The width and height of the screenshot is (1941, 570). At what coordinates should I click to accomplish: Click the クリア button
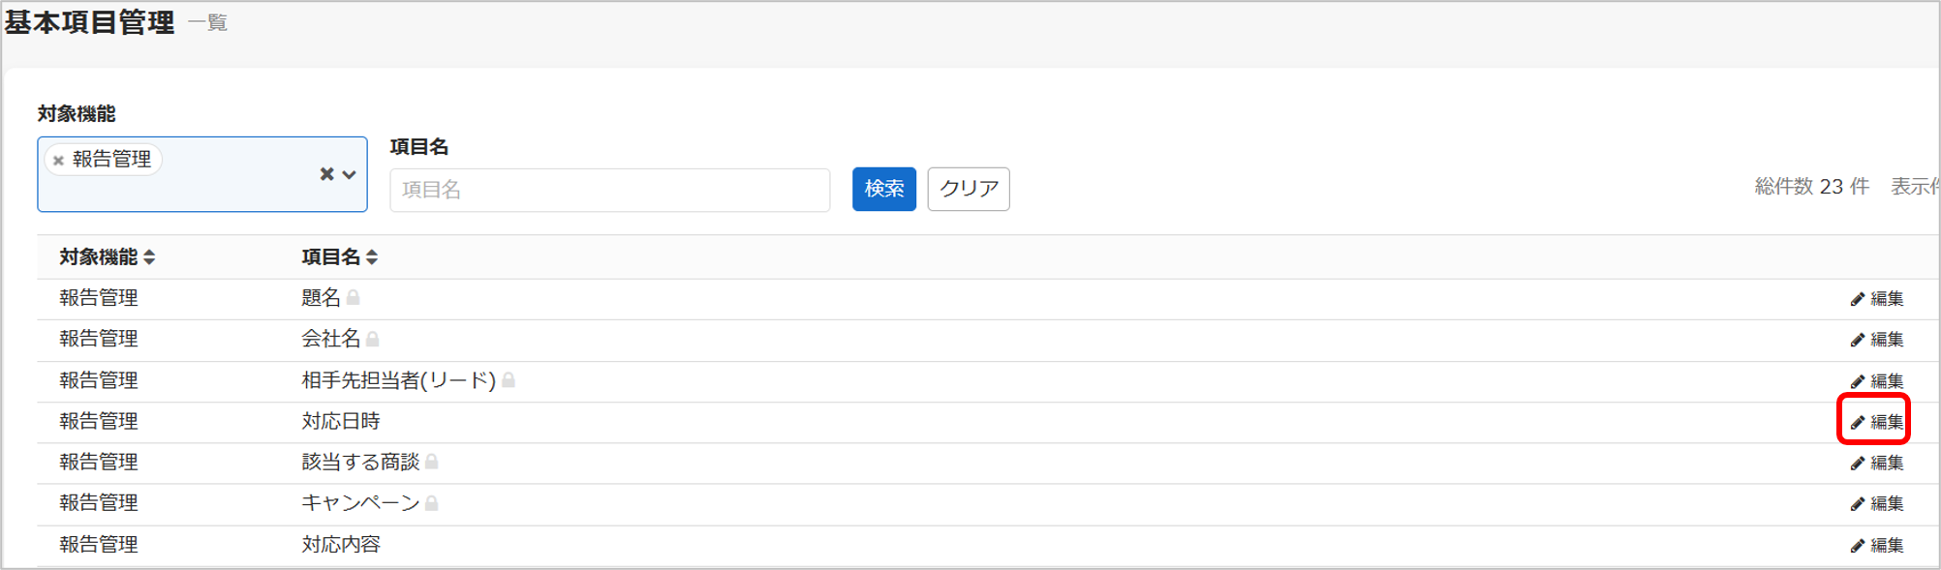click(x=969, y=189)
